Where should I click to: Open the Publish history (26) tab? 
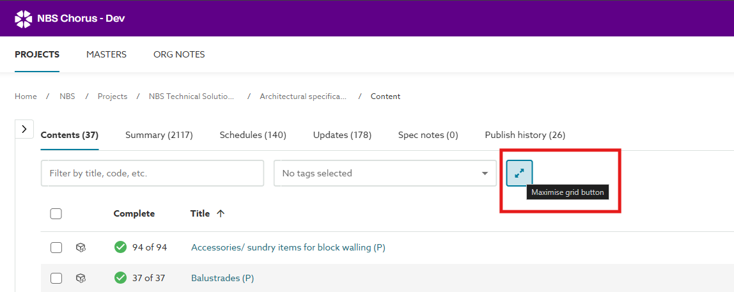tap(525, 135)
